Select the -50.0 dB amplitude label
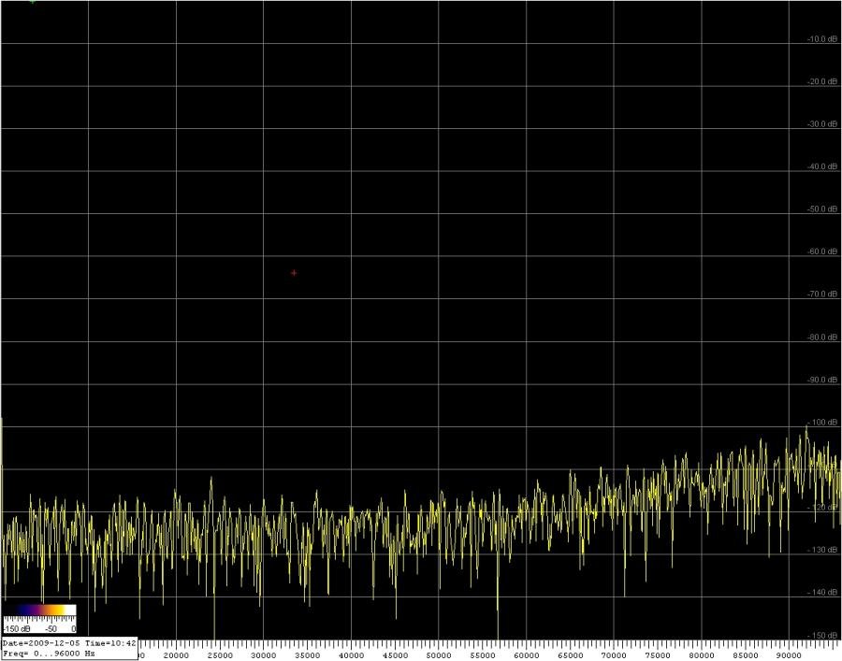Viewport: 842px width, 661px height. point(822,209)
